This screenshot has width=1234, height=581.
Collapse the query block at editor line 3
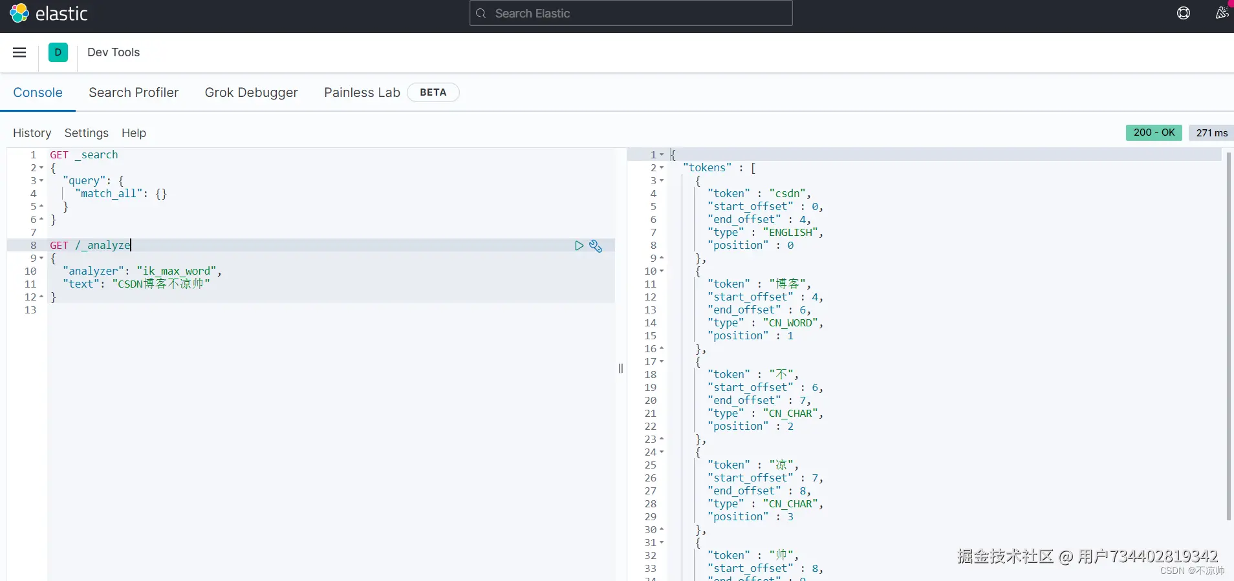point(41,181)
